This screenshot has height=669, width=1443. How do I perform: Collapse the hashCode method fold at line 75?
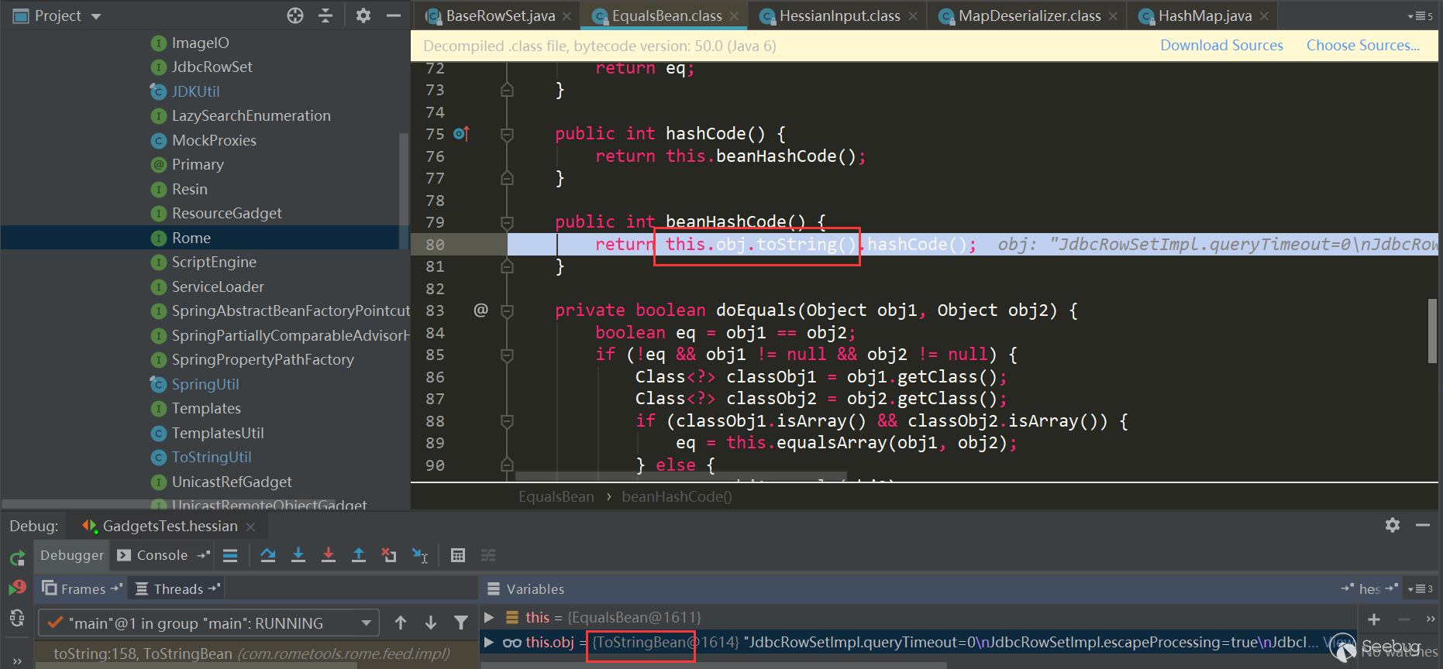(507, 135)
